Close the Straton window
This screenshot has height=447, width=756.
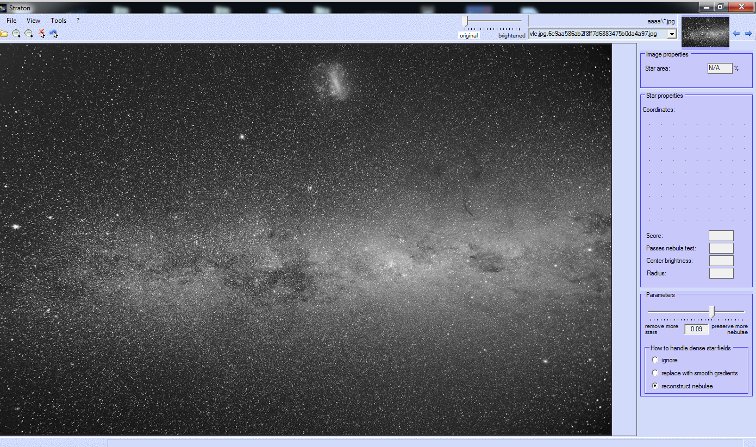click(x=741, y=7)
